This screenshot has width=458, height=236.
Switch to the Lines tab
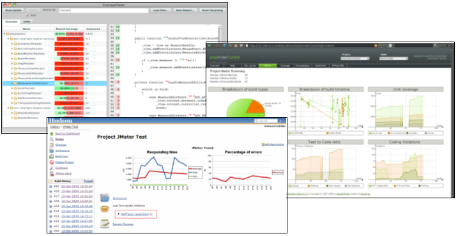(x=27, y=22)
